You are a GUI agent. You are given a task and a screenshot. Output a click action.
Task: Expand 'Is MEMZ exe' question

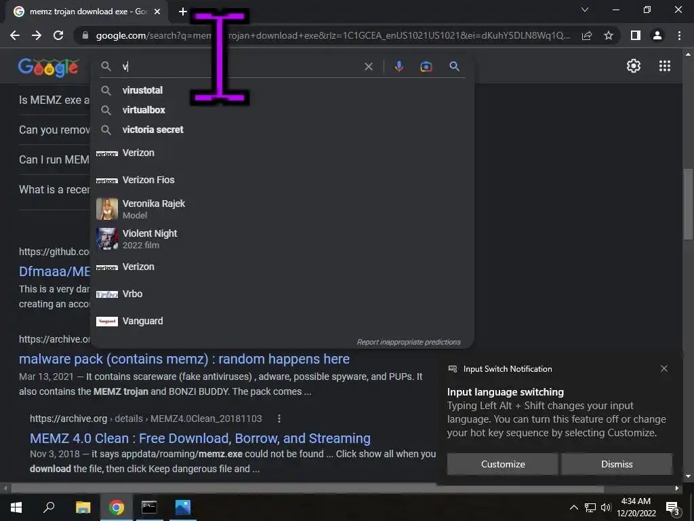tap(54, 100)
